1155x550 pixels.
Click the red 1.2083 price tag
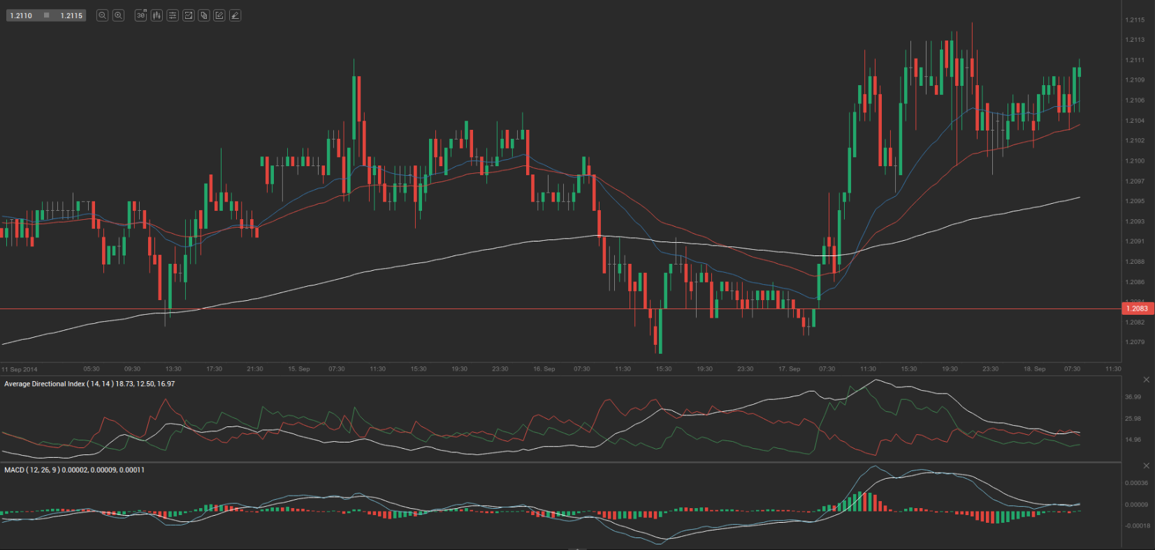pyautogui.click(x=1137, y=309)
